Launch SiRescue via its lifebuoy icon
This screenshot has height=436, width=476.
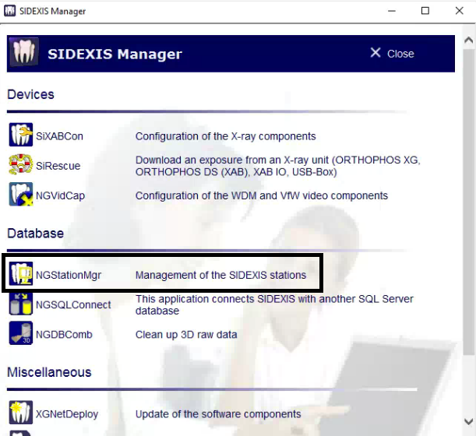(20, 164)
